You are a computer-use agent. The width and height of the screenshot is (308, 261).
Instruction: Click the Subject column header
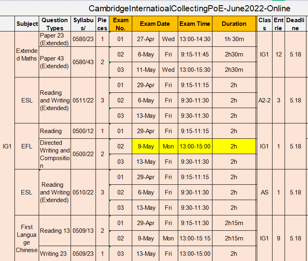coord(27,24)
